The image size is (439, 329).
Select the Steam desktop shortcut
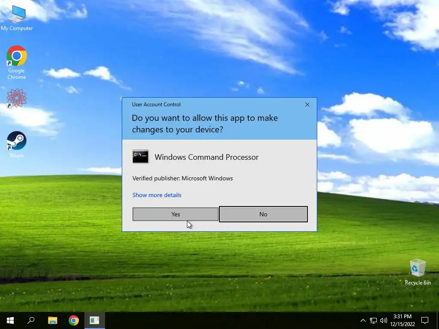coord(17,145)
